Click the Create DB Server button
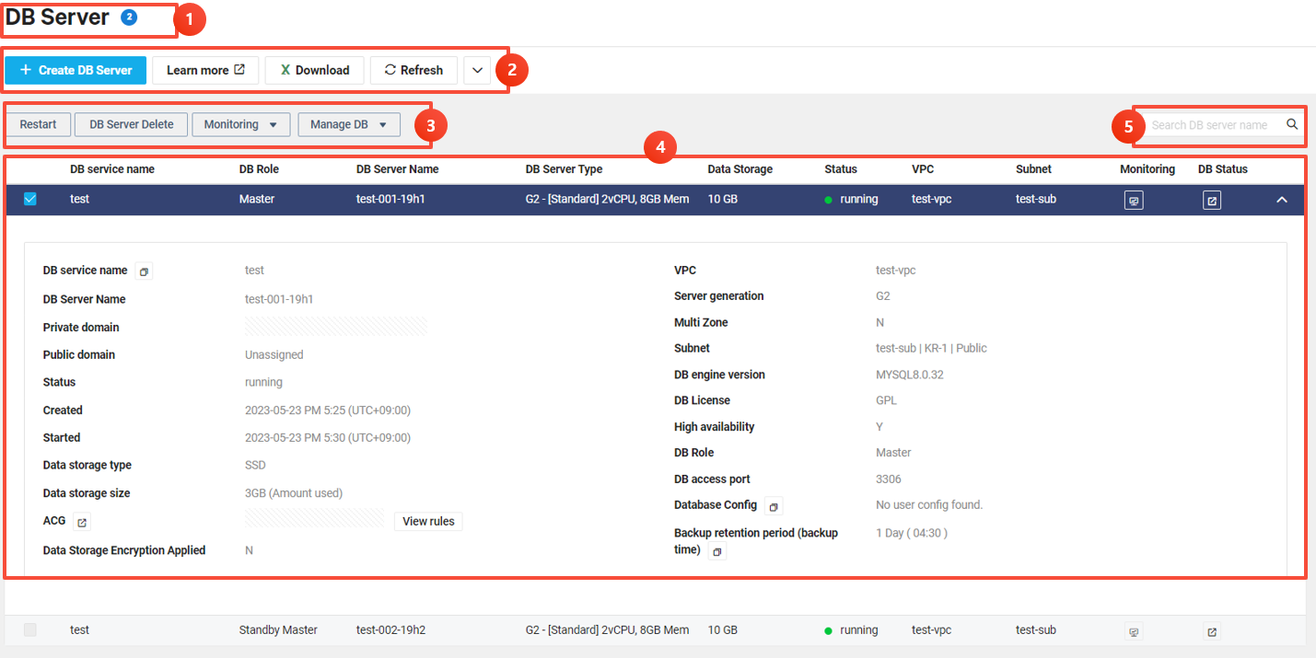The image size is (1316, 658). click(x=76, y=70)
